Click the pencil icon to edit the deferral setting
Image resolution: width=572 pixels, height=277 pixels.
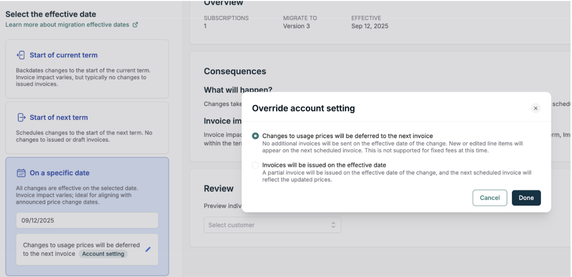[x=148, y=249]
